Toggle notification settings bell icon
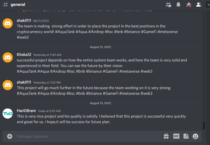 click(178, 5)
